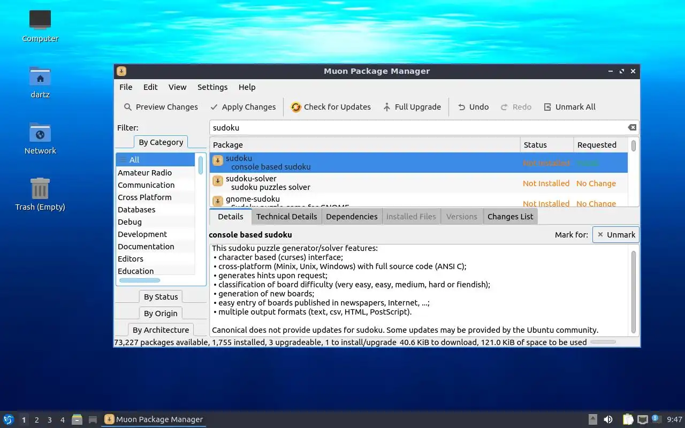Screen dimensions: 685x428
Task: Click the Muon icon in title bar
Action: (x=121, y=71)
